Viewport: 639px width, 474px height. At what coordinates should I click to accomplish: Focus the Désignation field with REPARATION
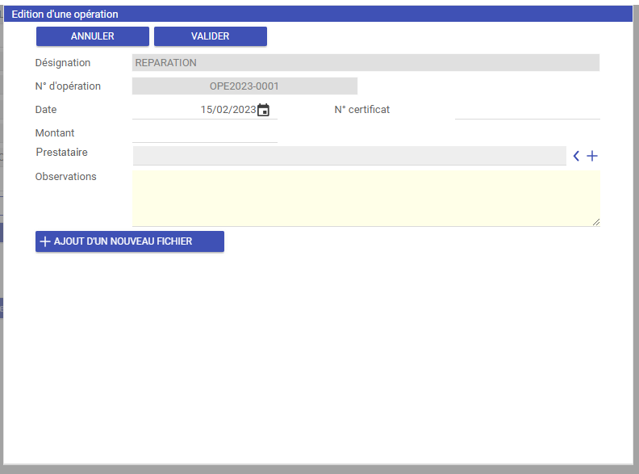coord(365,63)
